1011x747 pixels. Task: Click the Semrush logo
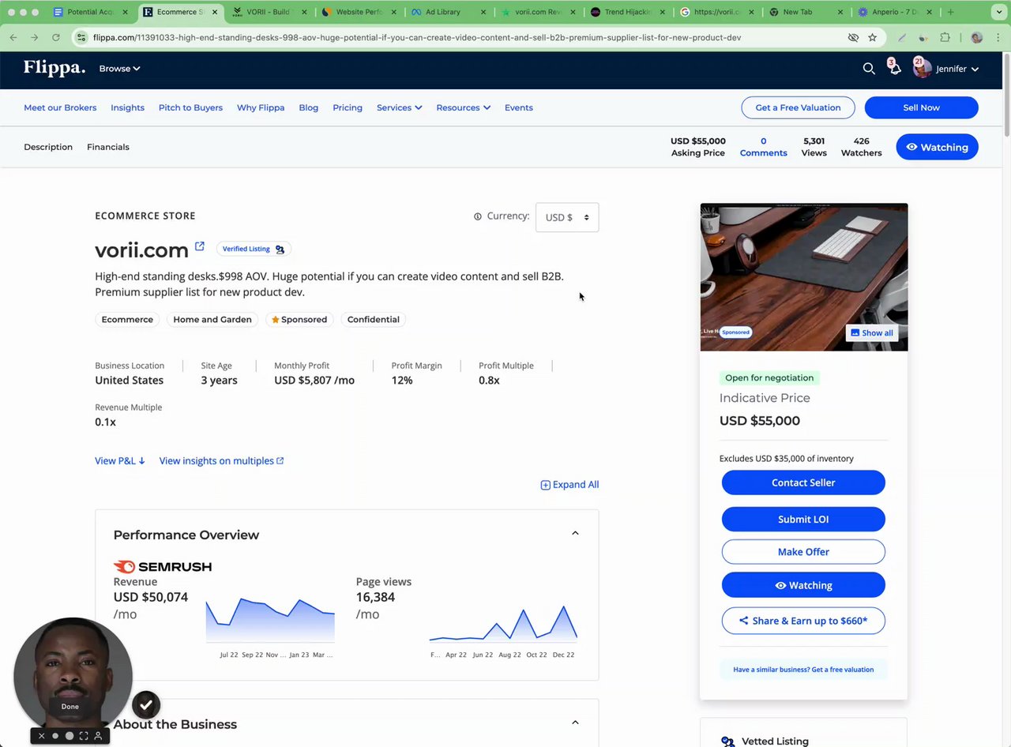coord(163,566)
